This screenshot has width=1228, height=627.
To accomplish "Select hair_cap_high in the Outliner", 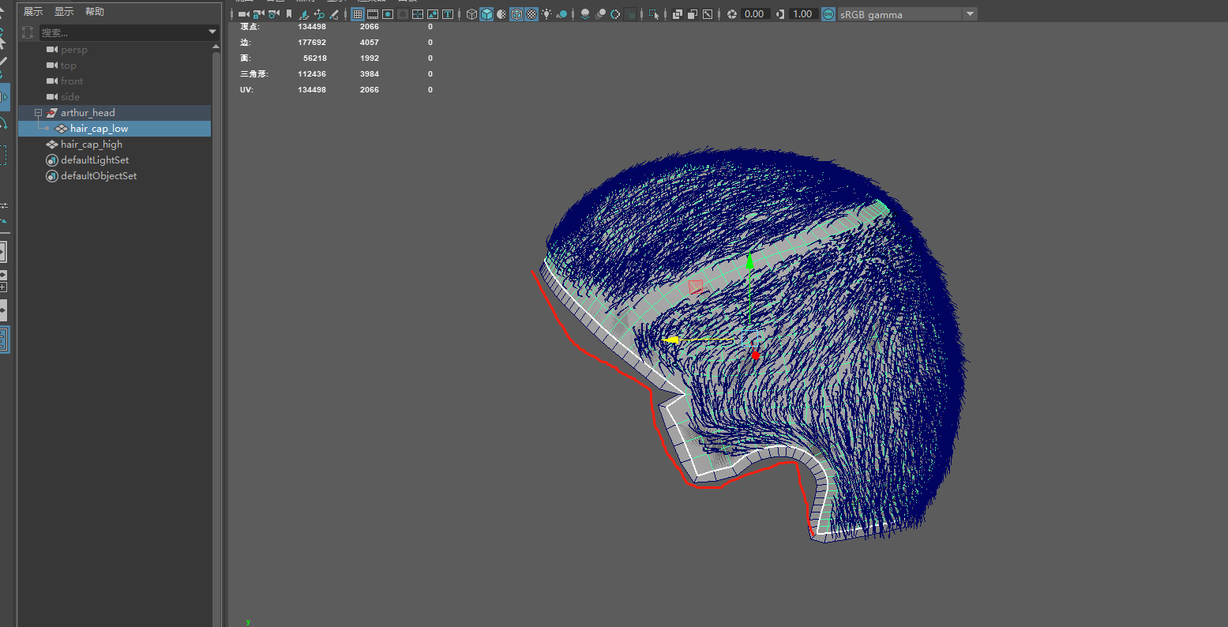I will click(94, 144).
